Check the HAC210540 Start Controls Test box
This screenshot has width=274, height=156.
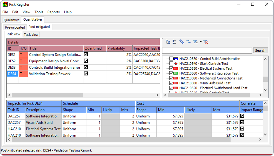pos(171,63)
